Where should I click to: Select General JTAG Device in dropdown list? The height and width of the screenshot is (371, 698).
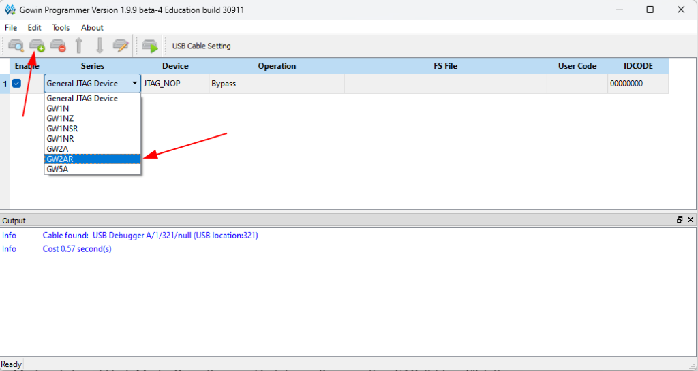click(x=93, y=98)
